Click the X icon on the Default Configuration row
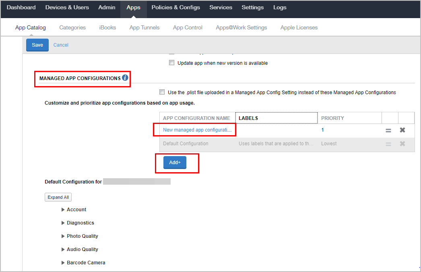Viewport: 421px width, 272px height. [402, 144]
